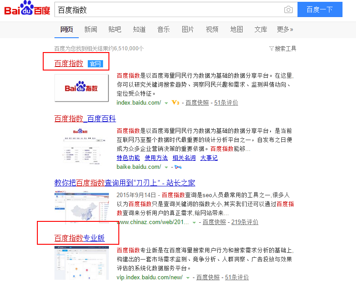
Task: Switch to the 音乐 tab
Action: coord(163,30)
